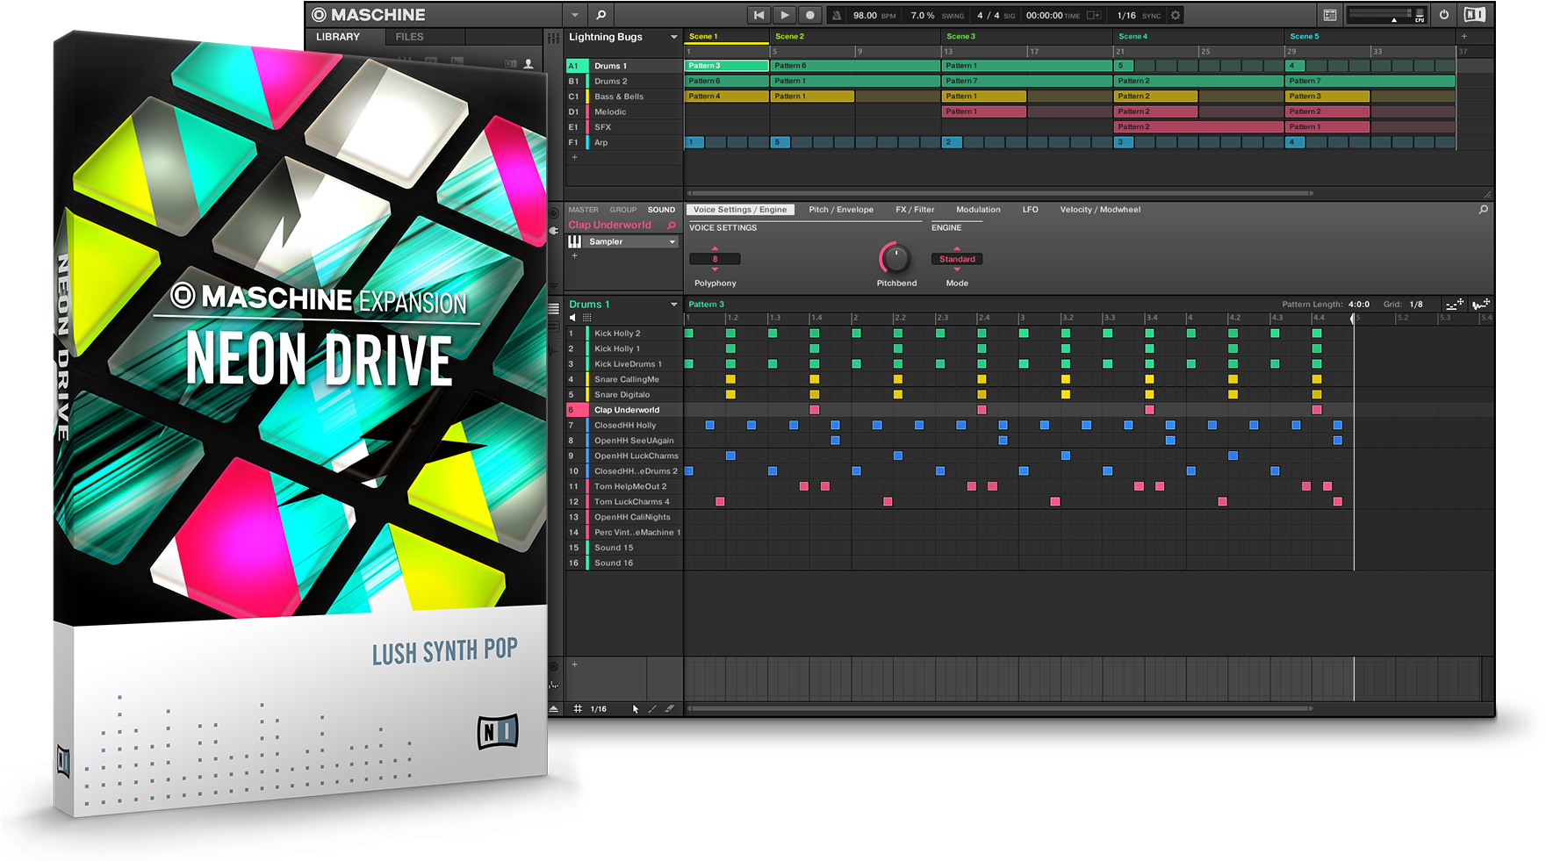Expand the Drums 1 pattern editor dropdown

(674, 305)
